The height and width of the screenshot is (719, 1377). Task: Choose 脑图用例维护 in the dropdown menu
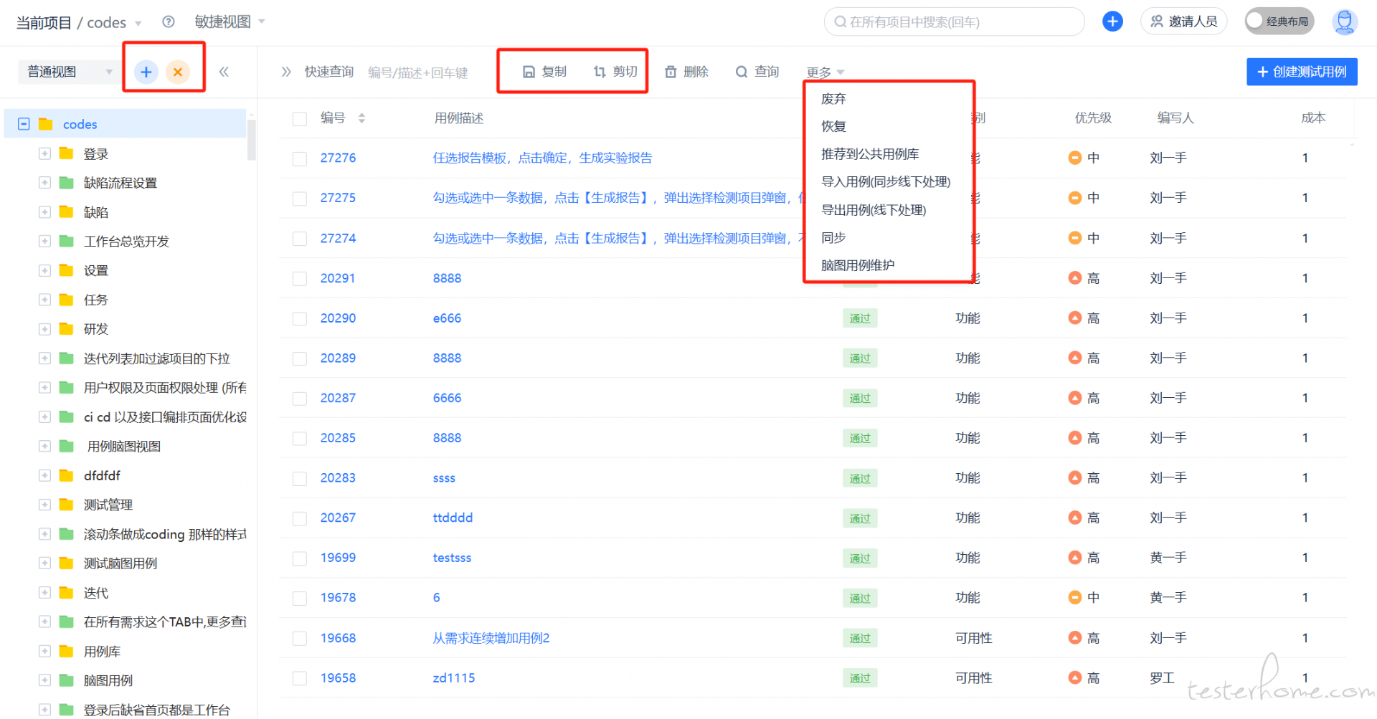point(858,265)
